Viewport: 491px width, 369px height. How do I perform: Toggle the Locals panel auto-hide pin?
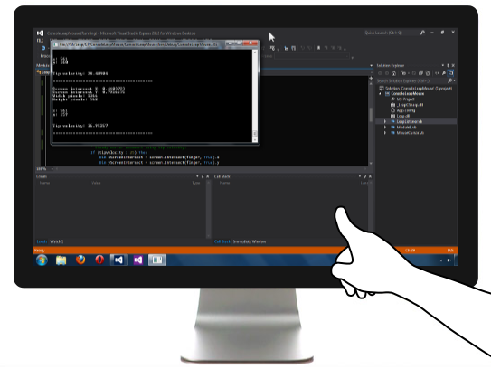[203, 176]
